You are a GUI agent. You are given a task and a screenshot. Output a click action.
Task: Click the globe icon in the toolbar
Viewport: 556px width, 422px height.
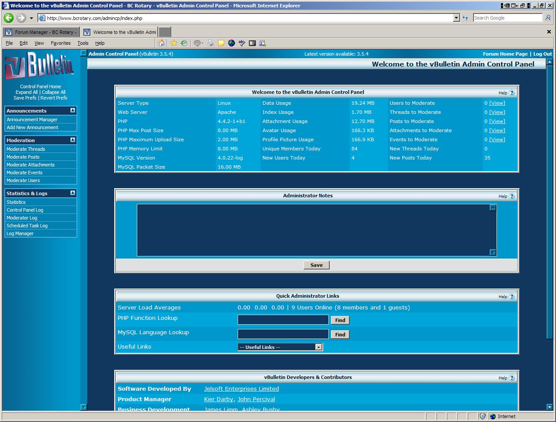232,43
